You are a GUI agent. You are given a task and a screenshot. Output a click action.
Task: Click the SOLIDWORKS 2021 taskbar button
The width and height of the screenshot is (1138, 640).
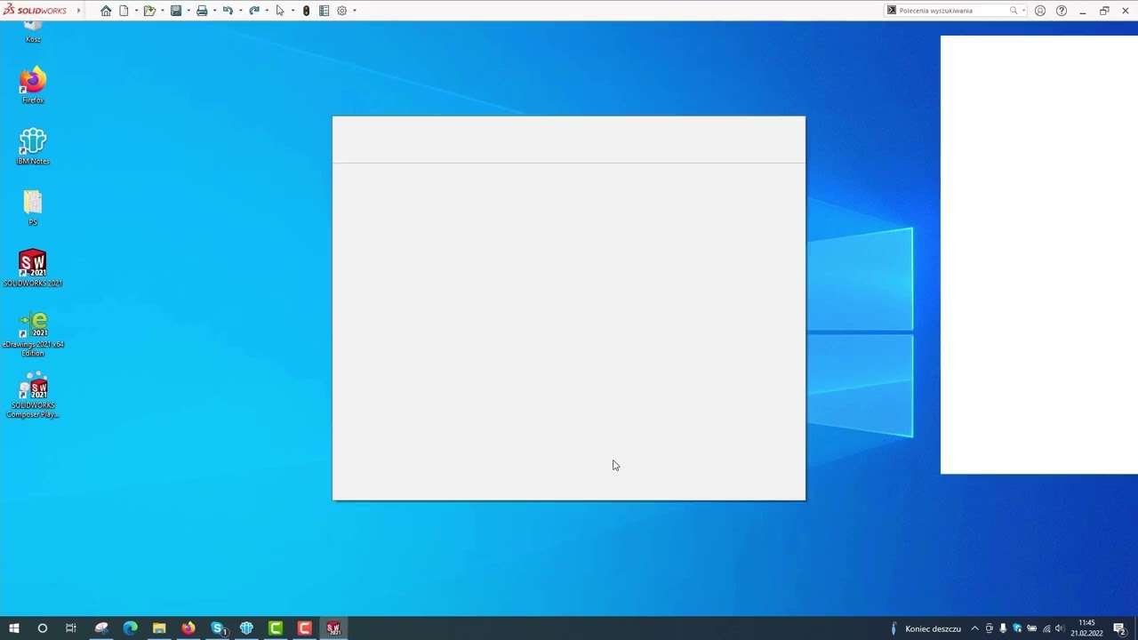(333, 628)
